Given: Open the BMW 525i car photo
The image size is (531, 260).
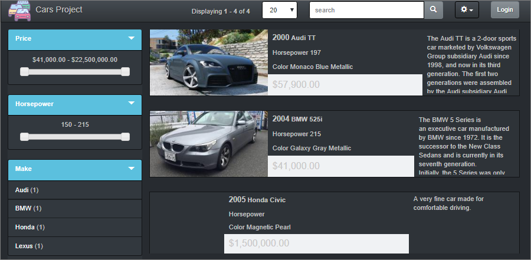Looking at the screenshot, I should point(209,144).
